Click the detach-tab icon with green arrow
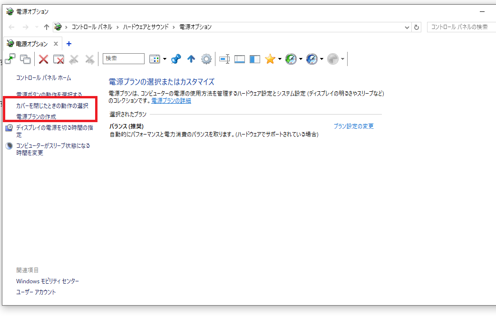Viewport: 496px width, 317px height. [10, 59]
